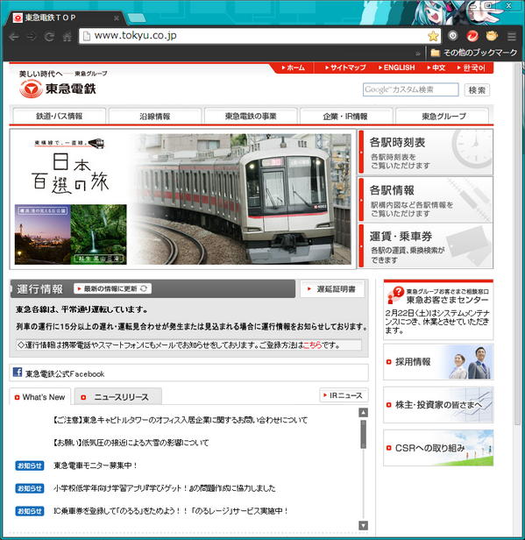525x540 pixels.
Task: Open the yellow cat extension icon
Action: [x=492, y=35]
